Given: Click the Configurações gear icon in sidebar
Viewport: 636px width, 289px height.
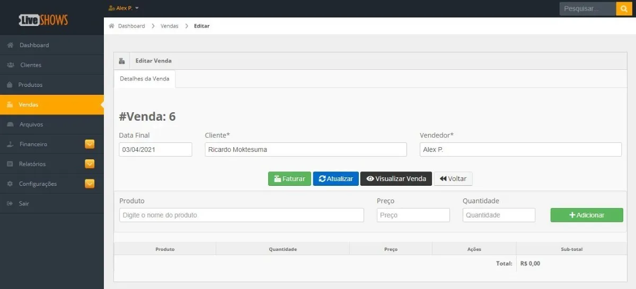Looking at the screenshot, I should [x=10, y=184].
